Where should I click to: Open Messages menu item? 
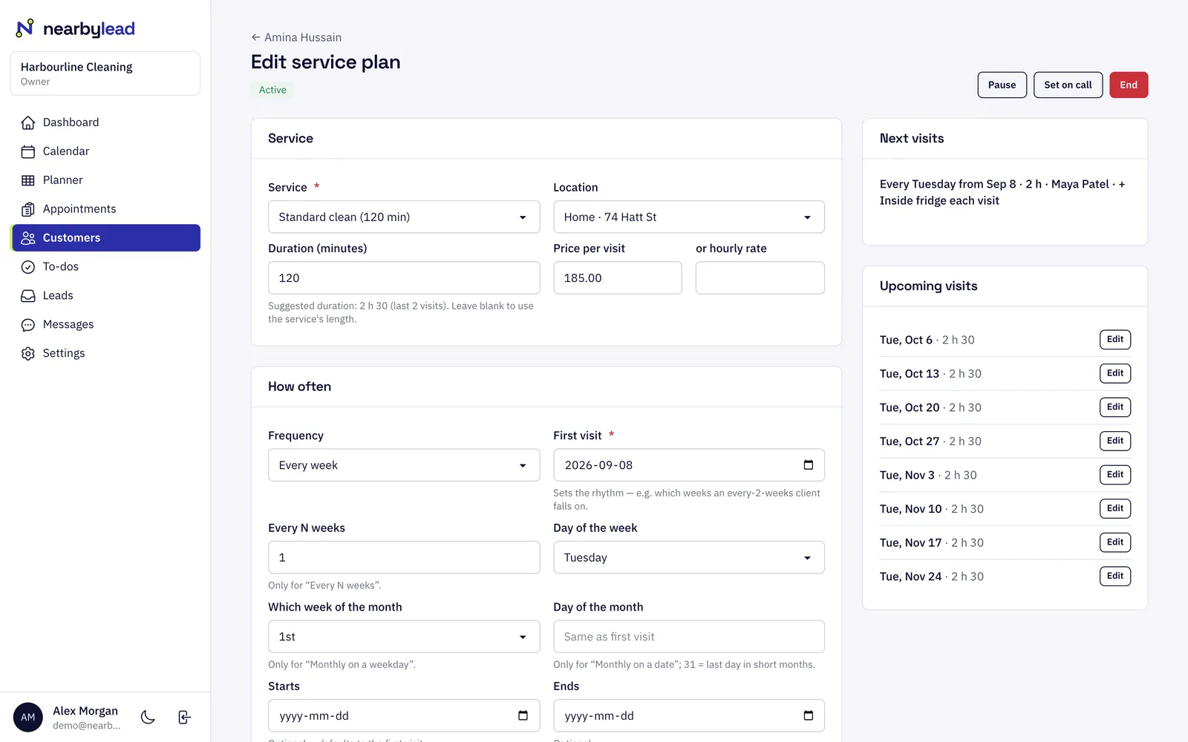pos(105,325)
